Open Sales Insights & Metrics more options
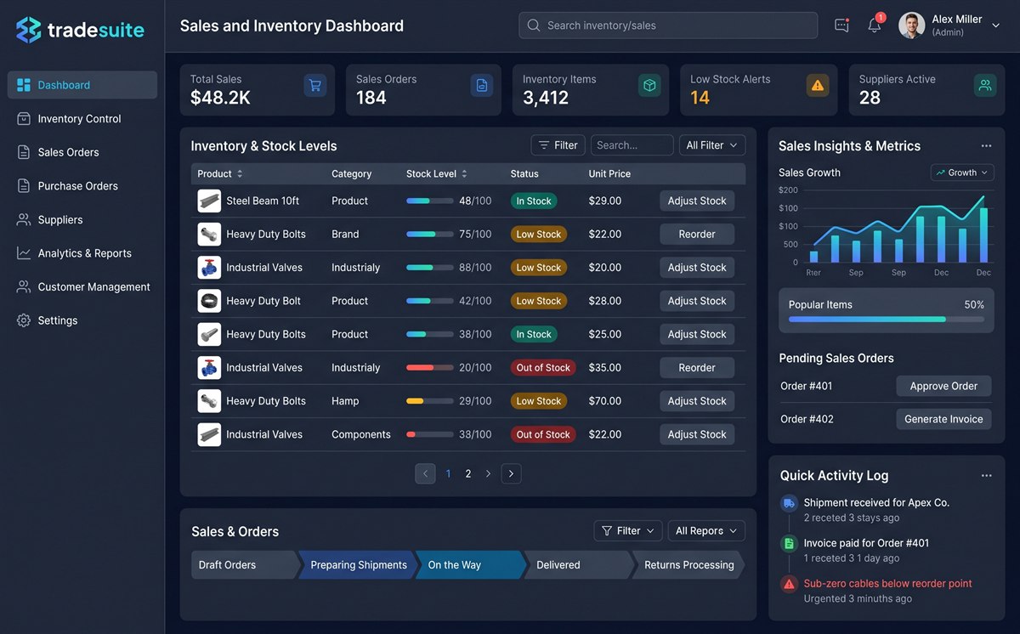The width and height of the screenshot is (1020, 634). click(986, 146)
